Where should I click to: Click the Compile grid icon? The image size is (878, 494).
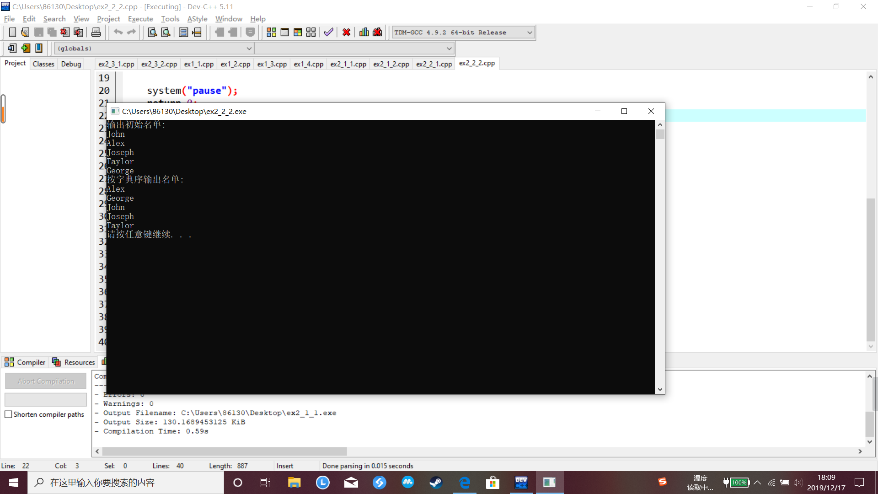click(271, 32)
